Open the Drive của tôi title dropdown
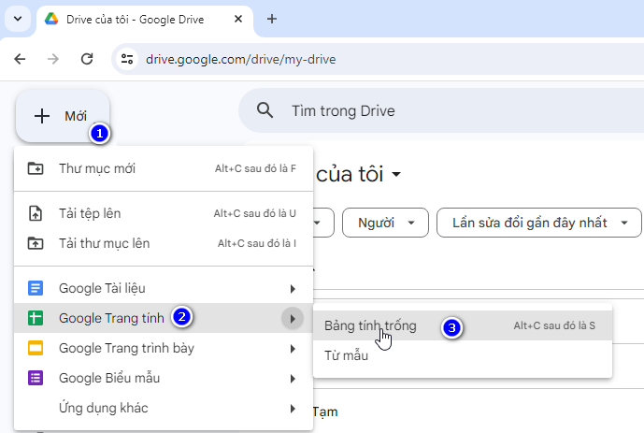 click(396, 174)
